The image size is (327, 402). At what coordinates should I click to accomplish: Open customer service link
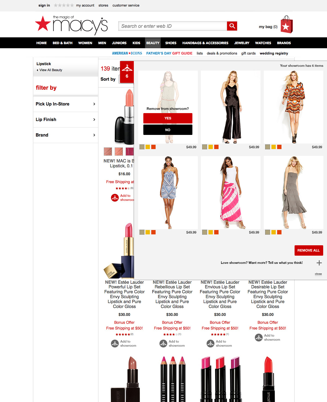(x=126, y=5)
